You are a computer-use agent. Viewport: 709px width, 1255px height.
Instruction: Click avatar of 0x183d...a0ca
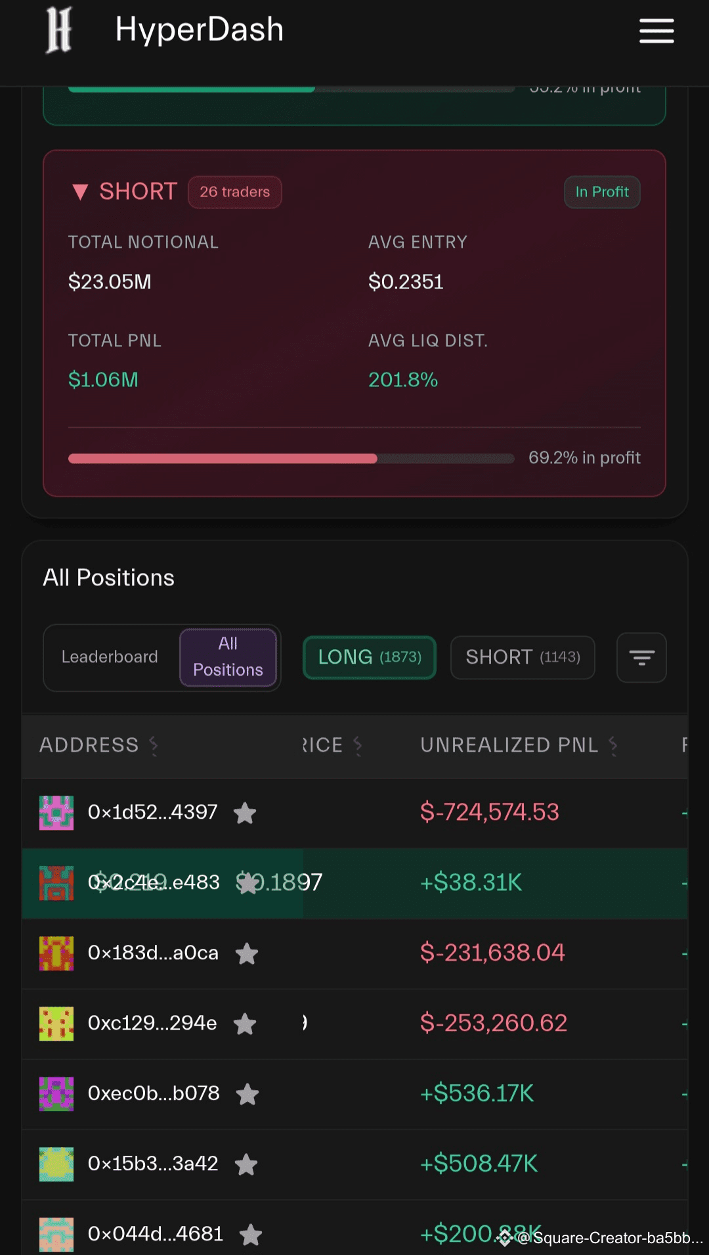click(x=56, y=953)
